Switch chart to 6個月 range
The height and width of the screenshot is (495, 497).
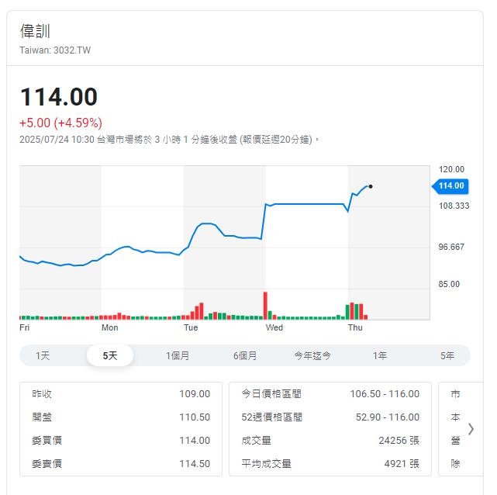pyautogui.click(x=245, y=355)
